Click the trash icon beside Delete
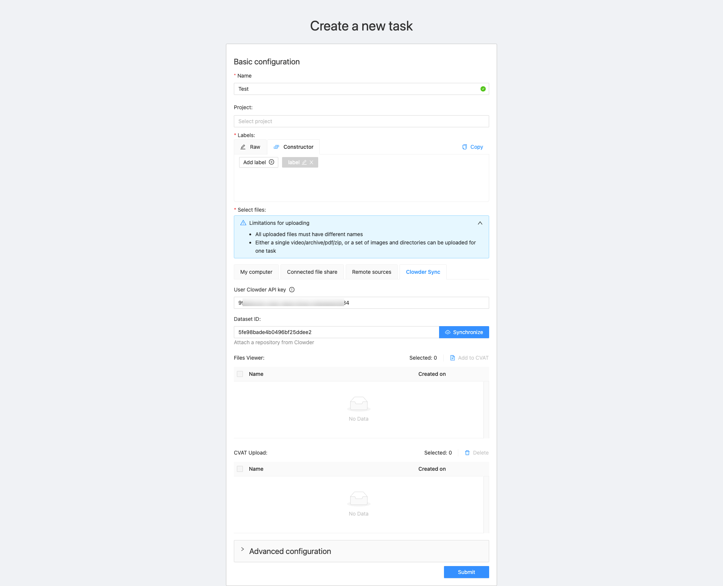Image resolution: width=723 pixels, height=586 pixels. [467, 453]
